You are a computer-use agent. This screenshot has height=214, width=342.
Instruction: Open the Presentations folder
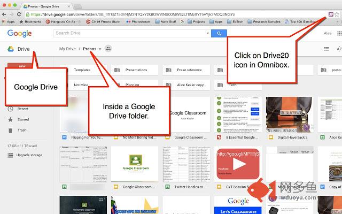click(136, 70)
